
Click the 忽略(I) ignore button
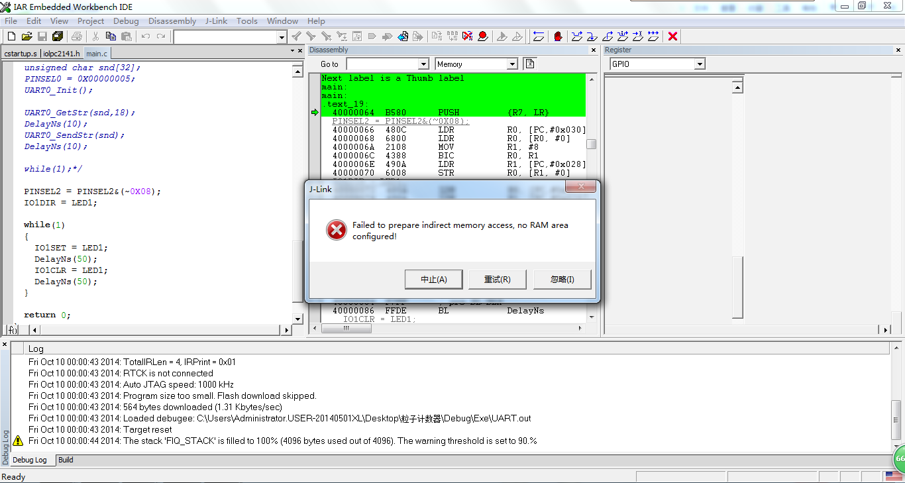tap(562, 280)
